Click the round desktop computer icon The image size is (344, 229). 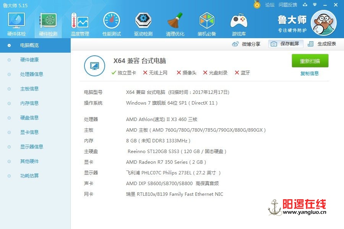[x=94, y=66]
